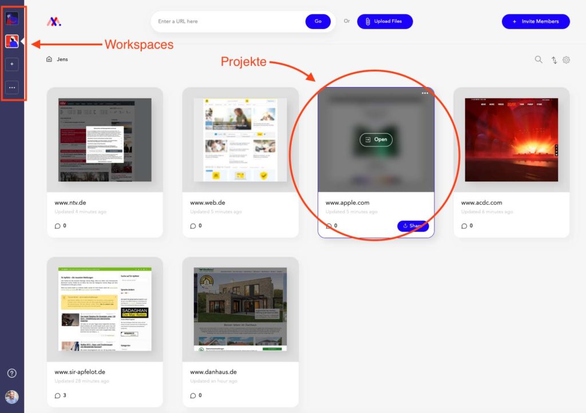This screenshot has height=413, width=586.
Task: Open project search magnifier icon
Action: [x=538, y=59]
